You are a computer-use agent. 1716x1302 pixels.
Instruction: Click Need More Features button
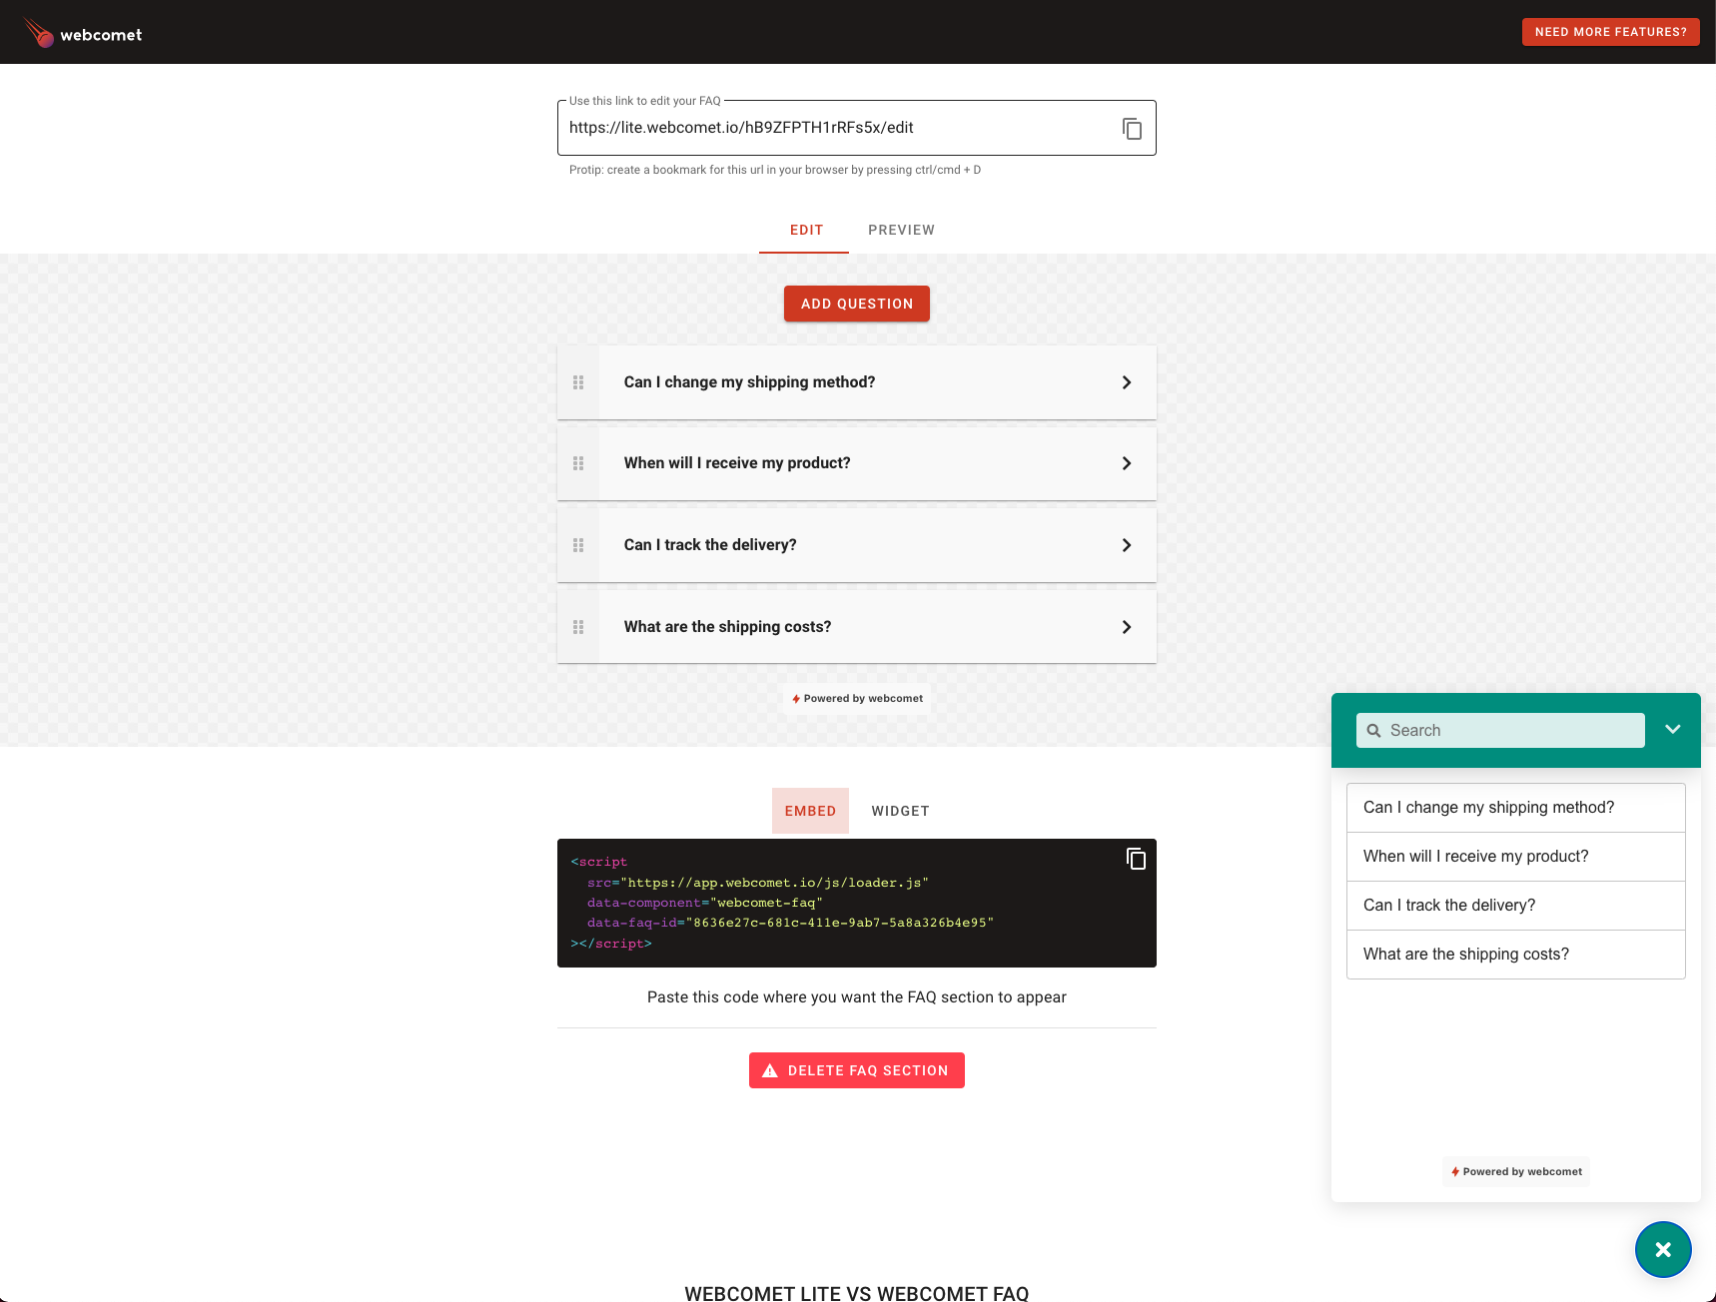(1610, 32)
